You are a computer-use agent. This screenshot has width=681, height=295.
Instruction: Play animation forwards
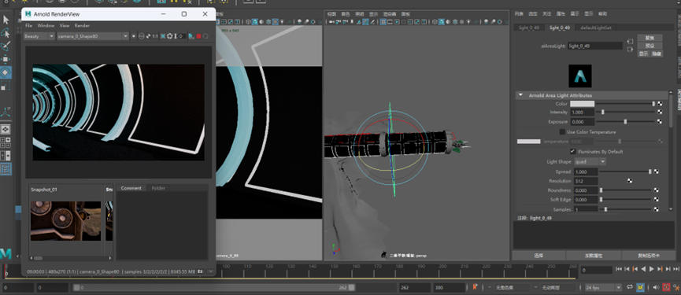[x=651, y=269]
